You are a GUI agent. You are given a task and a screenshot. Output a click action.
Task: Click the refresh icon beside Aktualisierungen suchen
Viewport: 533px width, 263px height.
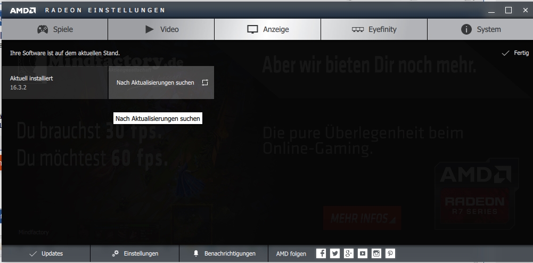204,83
